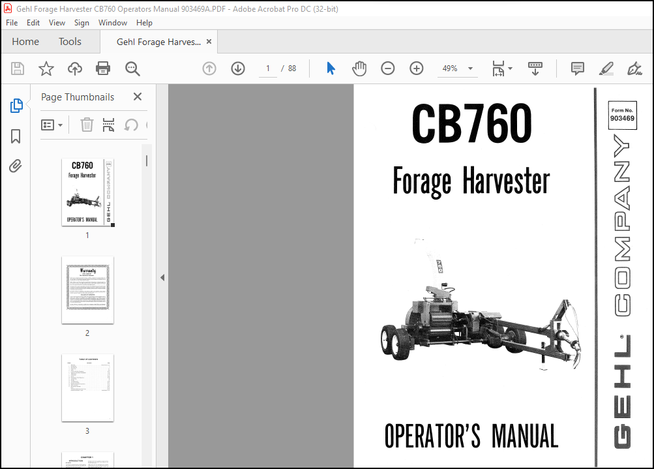
Task: Click the current page number field
Action: point(268,68)
